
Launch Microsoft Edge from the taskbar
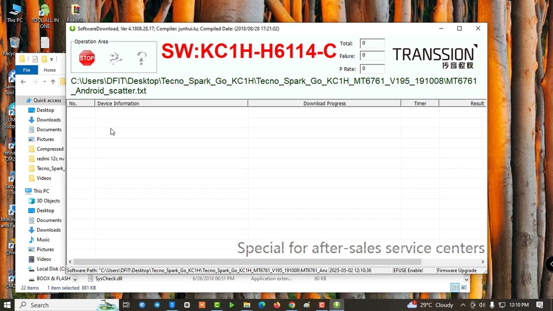(x=262, y=305)
